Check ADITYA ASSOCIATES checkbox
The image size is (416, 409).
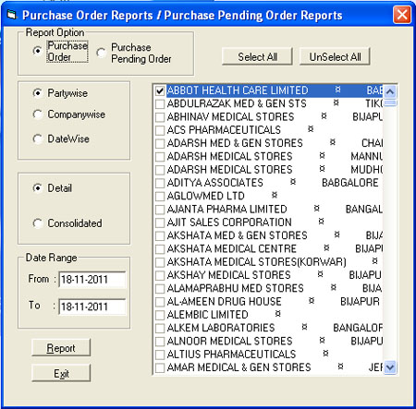[x=160, y=184]
